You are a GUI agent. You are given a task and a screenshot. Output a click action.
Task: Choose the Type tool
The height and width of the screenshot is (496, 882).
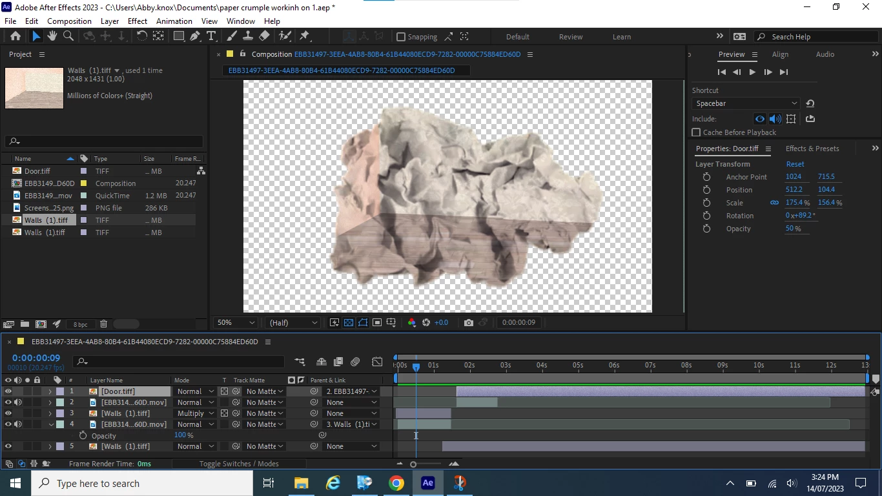210,36
